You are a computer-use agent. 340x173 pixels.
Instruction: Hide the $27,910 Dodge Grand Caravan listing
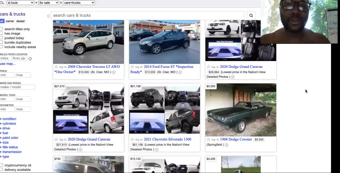[80, 150]
